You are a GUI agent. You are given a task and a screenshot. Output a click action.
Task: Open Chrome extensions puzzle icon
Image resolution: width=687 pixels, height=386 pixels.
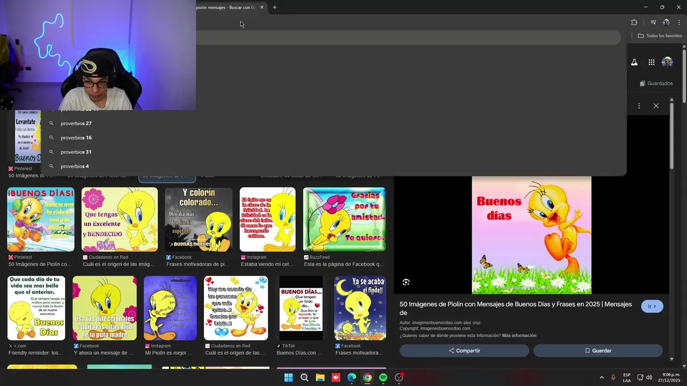634,23
